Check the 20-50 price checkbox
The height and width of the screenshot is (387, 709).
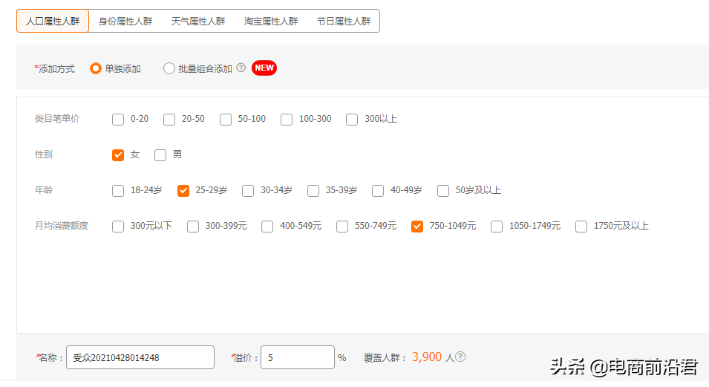(169, 120)
